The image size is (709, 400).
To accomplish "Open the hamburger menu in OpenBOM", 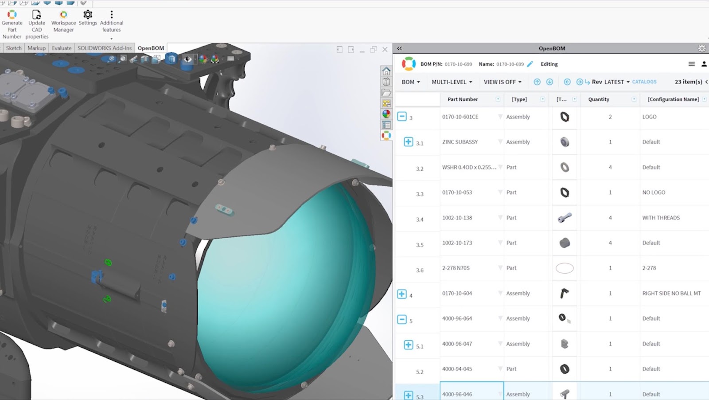I will click(x=691, y=64).
